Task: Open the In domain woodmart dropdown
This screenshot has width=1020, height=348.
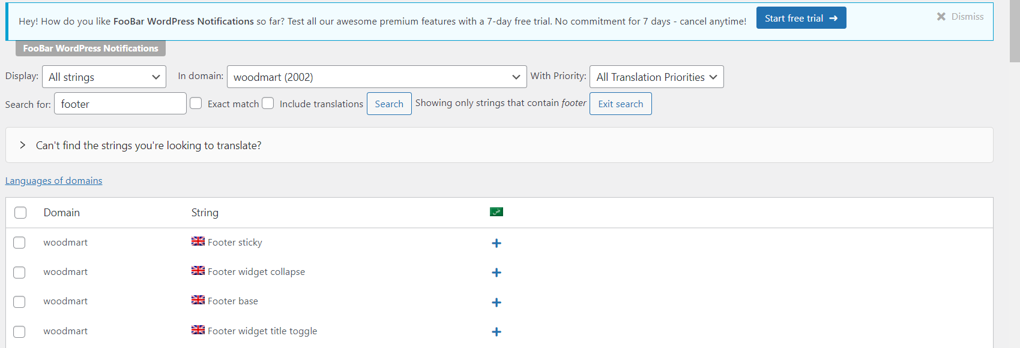Action: (376, 77)
